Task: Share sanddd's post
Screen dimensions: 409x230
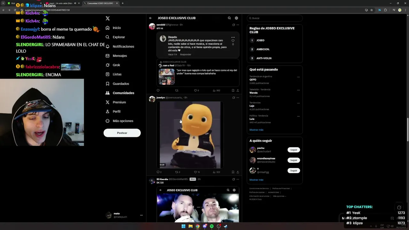Action: click(x=238, y=91)
